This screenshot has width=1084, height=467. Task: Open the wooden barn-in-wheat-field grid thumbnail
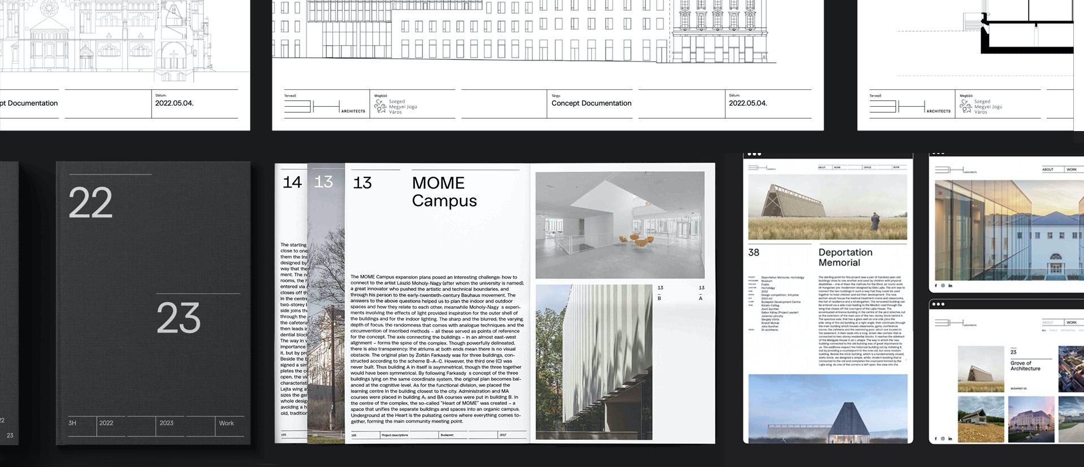(981, 369)
